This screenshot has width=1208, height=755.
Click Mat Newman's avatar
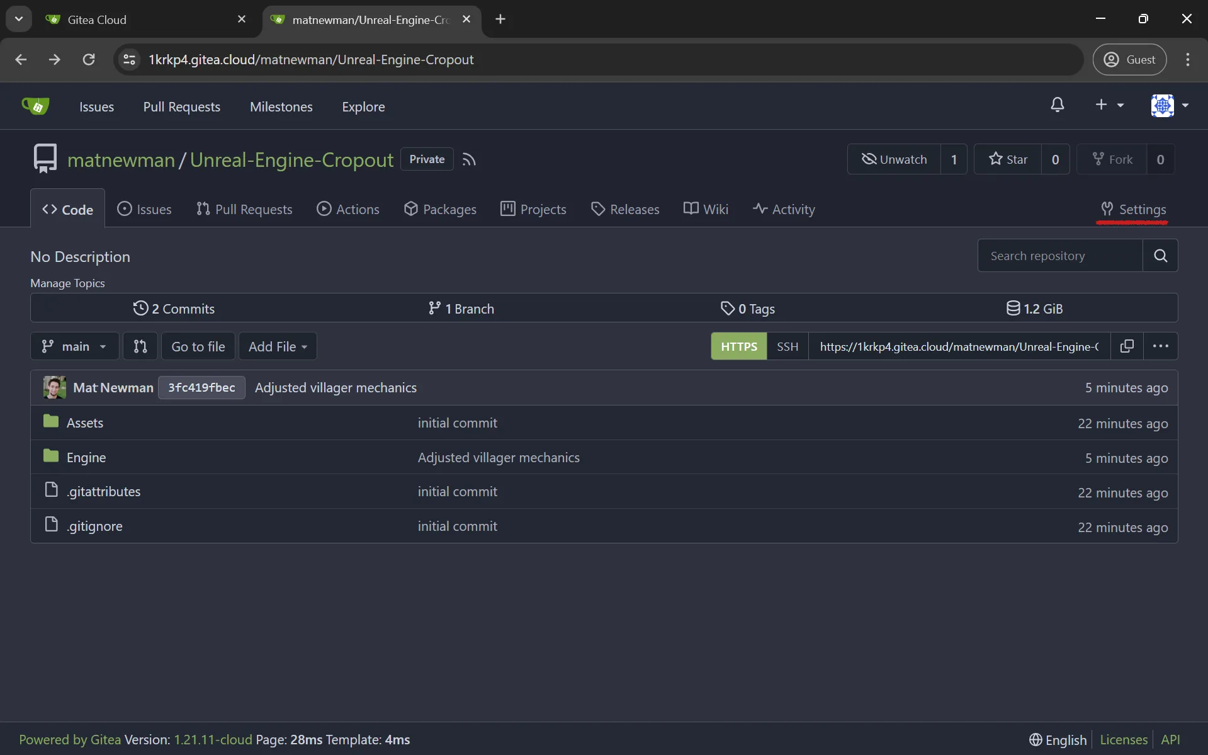(x=54, y=387)
